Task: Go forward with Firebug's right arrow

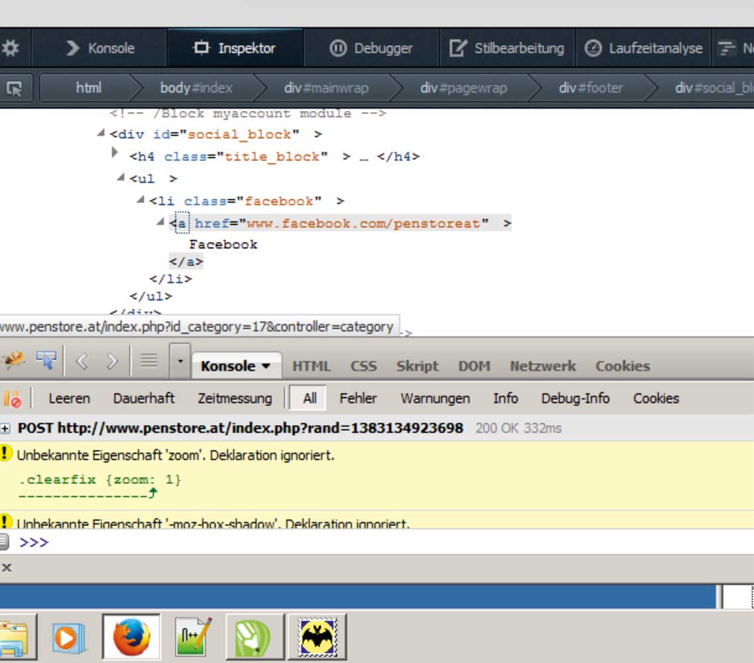Action: pyautogui.click(x=111, y=361)
